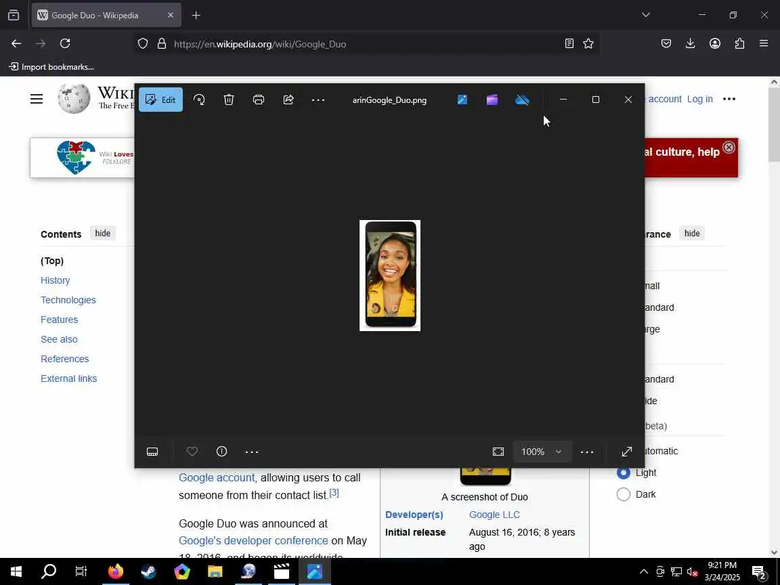This screenshot has width=780, height=585.
Task: Rotate the image in the Photos toolbar
Action: tap(199, 100)
